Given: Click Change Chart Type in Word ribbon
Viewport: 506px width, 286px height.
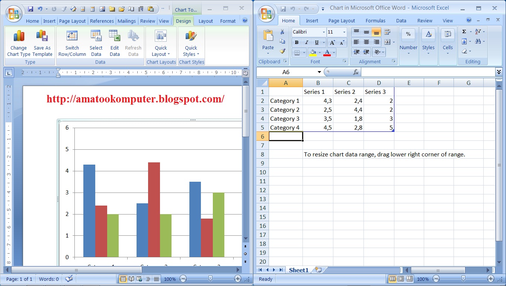Looking at the screenshot, I should point(19,43).
